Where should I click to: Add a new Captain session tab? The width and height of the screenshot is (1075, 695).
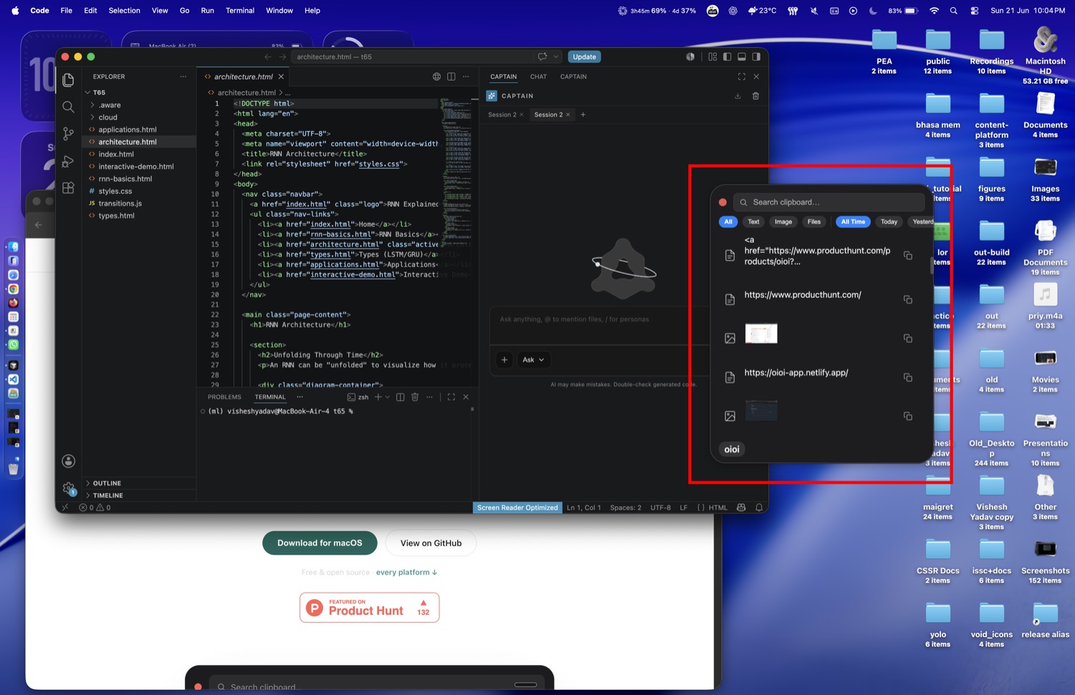click(583, 115)
